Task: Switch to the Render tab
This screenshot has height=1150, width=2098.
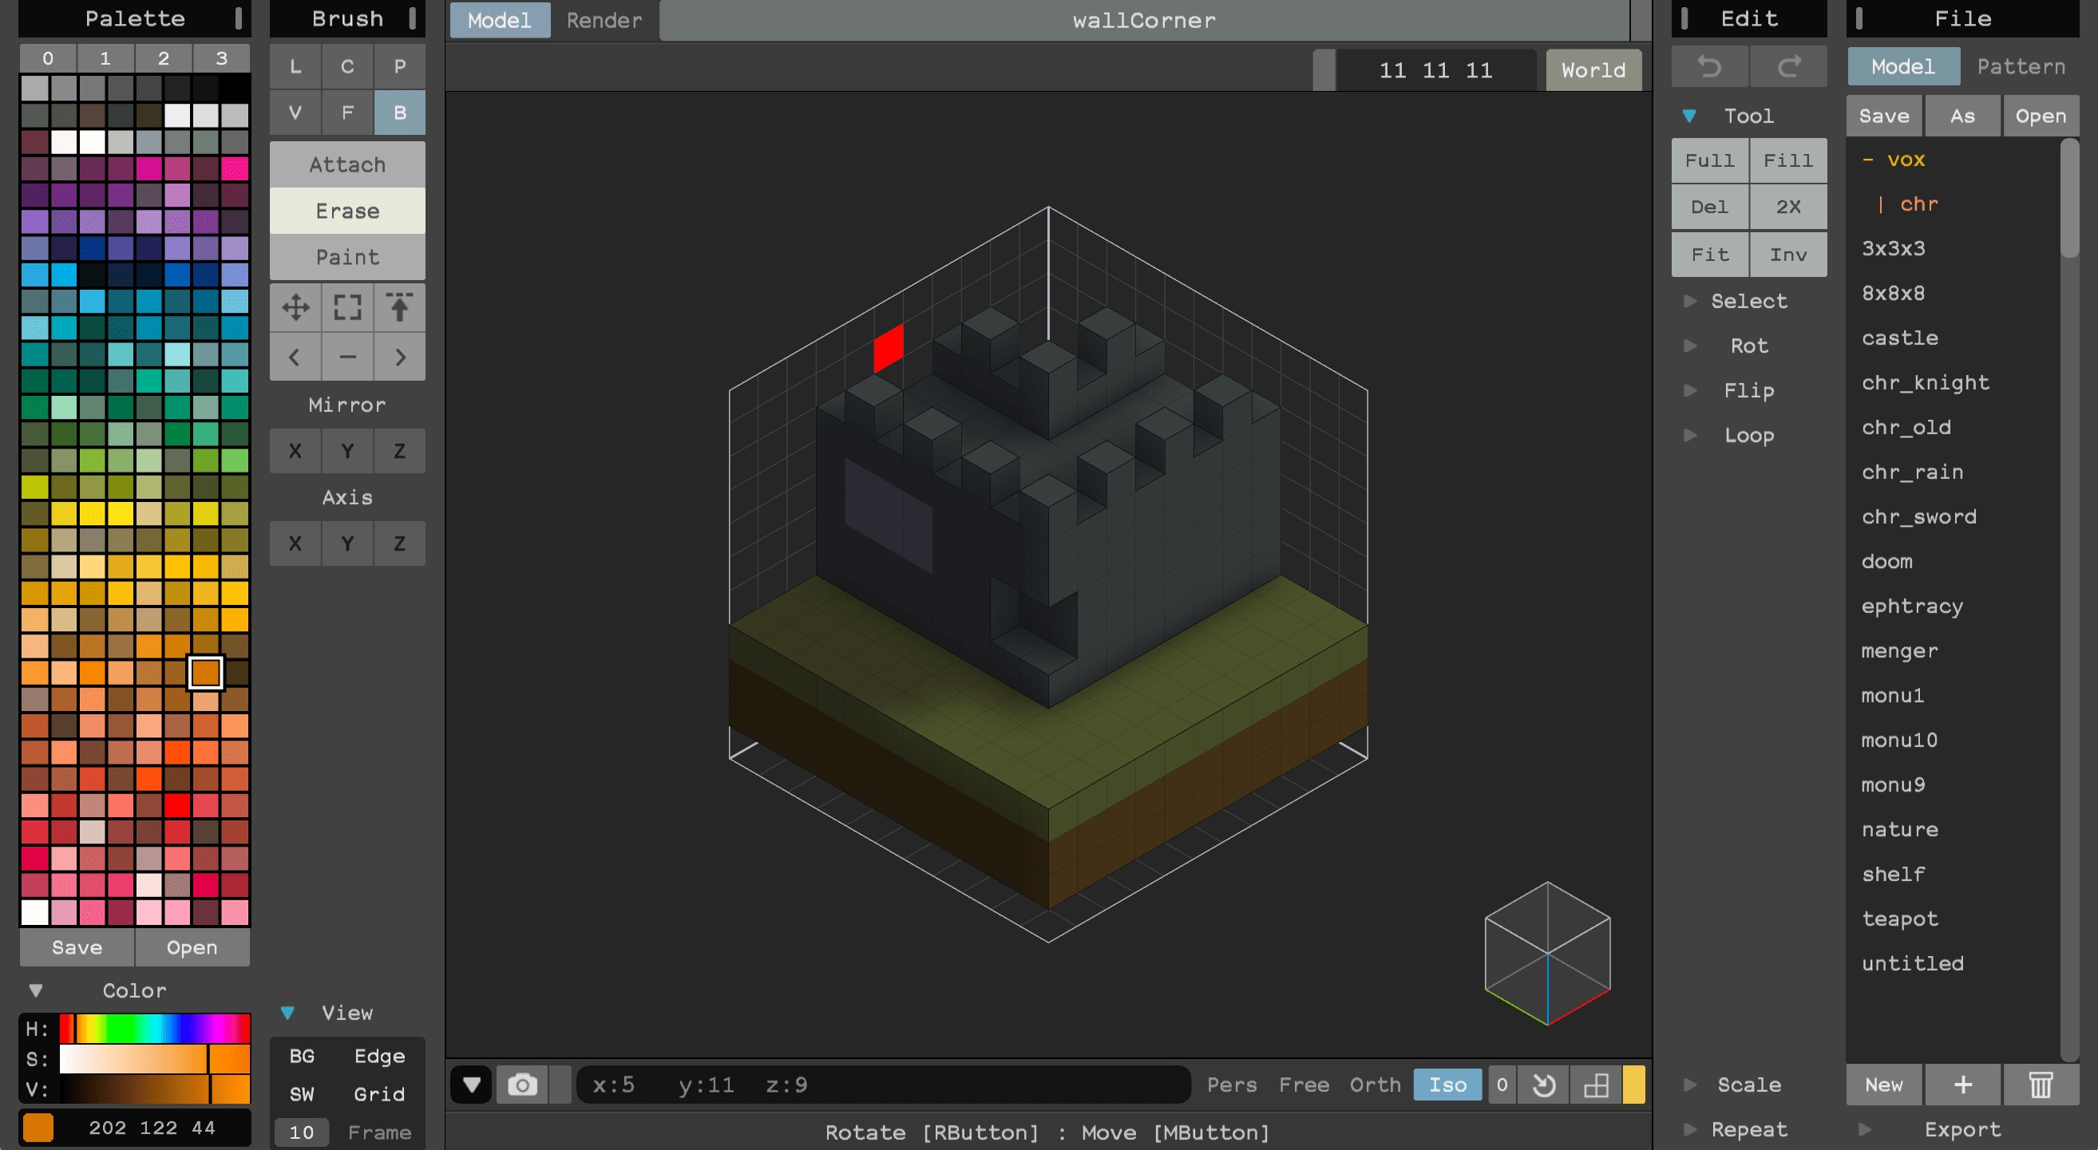Action: 604,21
